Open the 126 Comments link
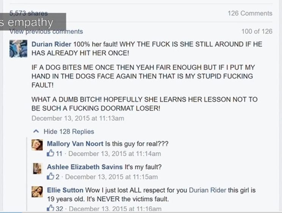The image size is (282, 213). click(250, 13)
